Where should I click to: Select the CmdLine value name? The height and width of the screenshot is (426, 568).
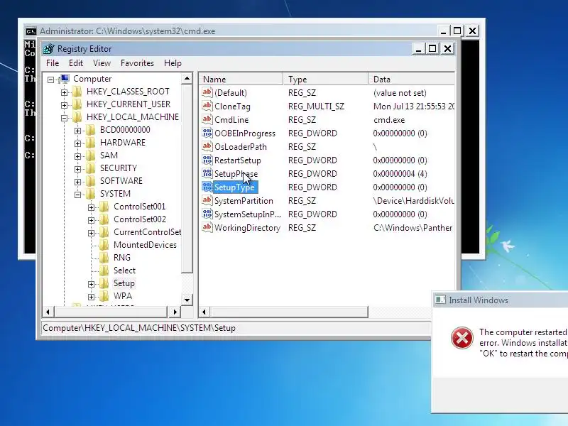pyautogui.click(x=231, y=119)
